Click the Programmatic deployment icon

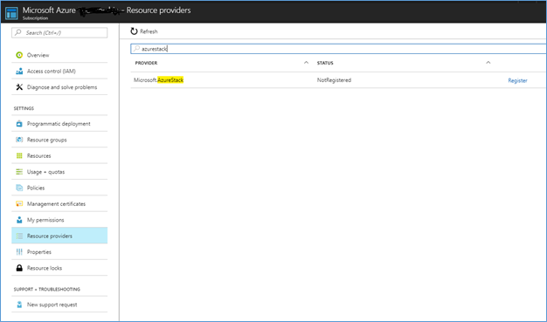19,124
